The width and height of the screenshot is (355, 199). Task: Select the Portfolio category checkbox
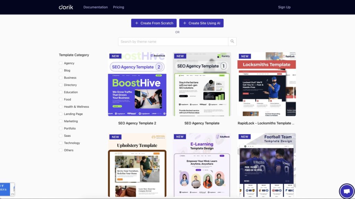[x=61, y=129]
